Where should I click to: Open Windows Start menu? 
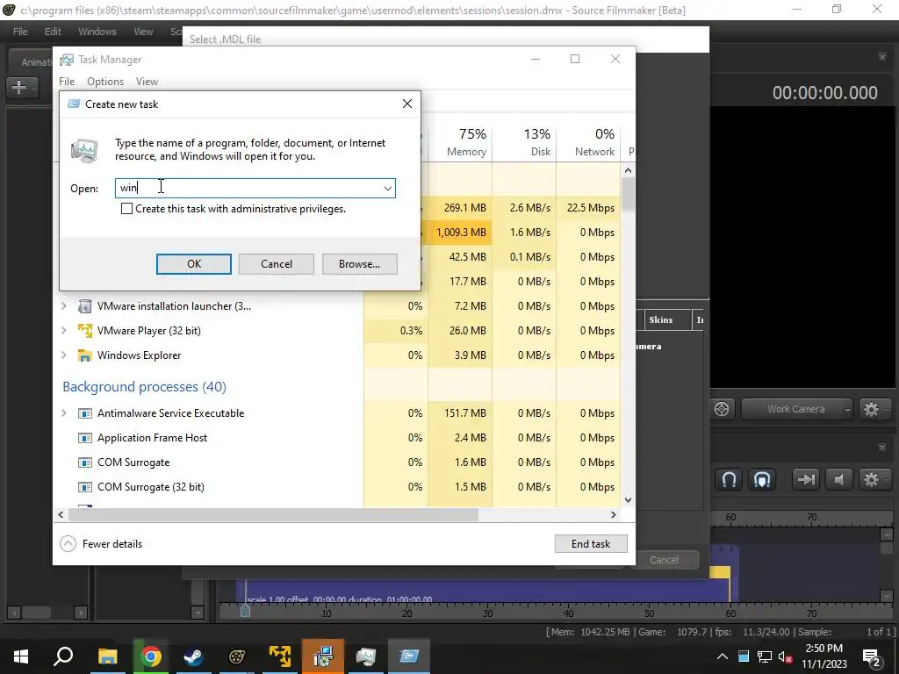tap(21, 656)
